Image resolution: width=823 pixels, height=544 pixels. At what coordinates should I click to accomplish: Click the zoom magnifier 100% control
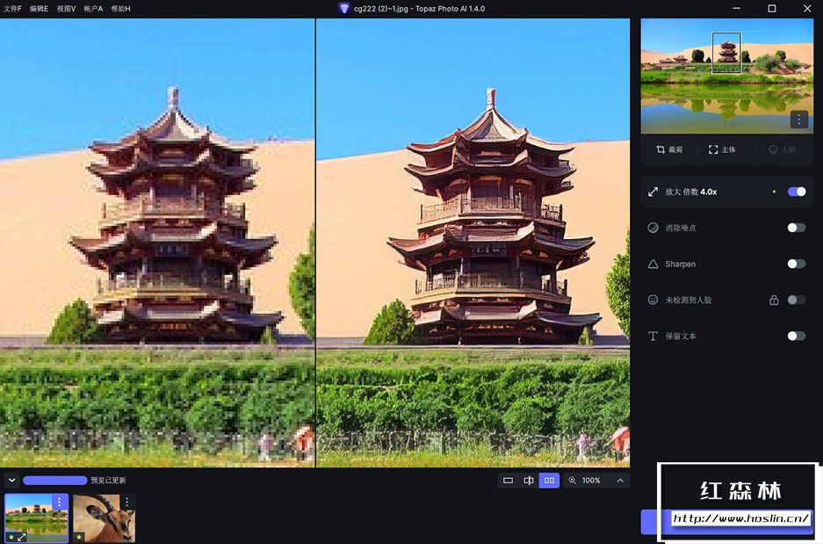point(585,480)
